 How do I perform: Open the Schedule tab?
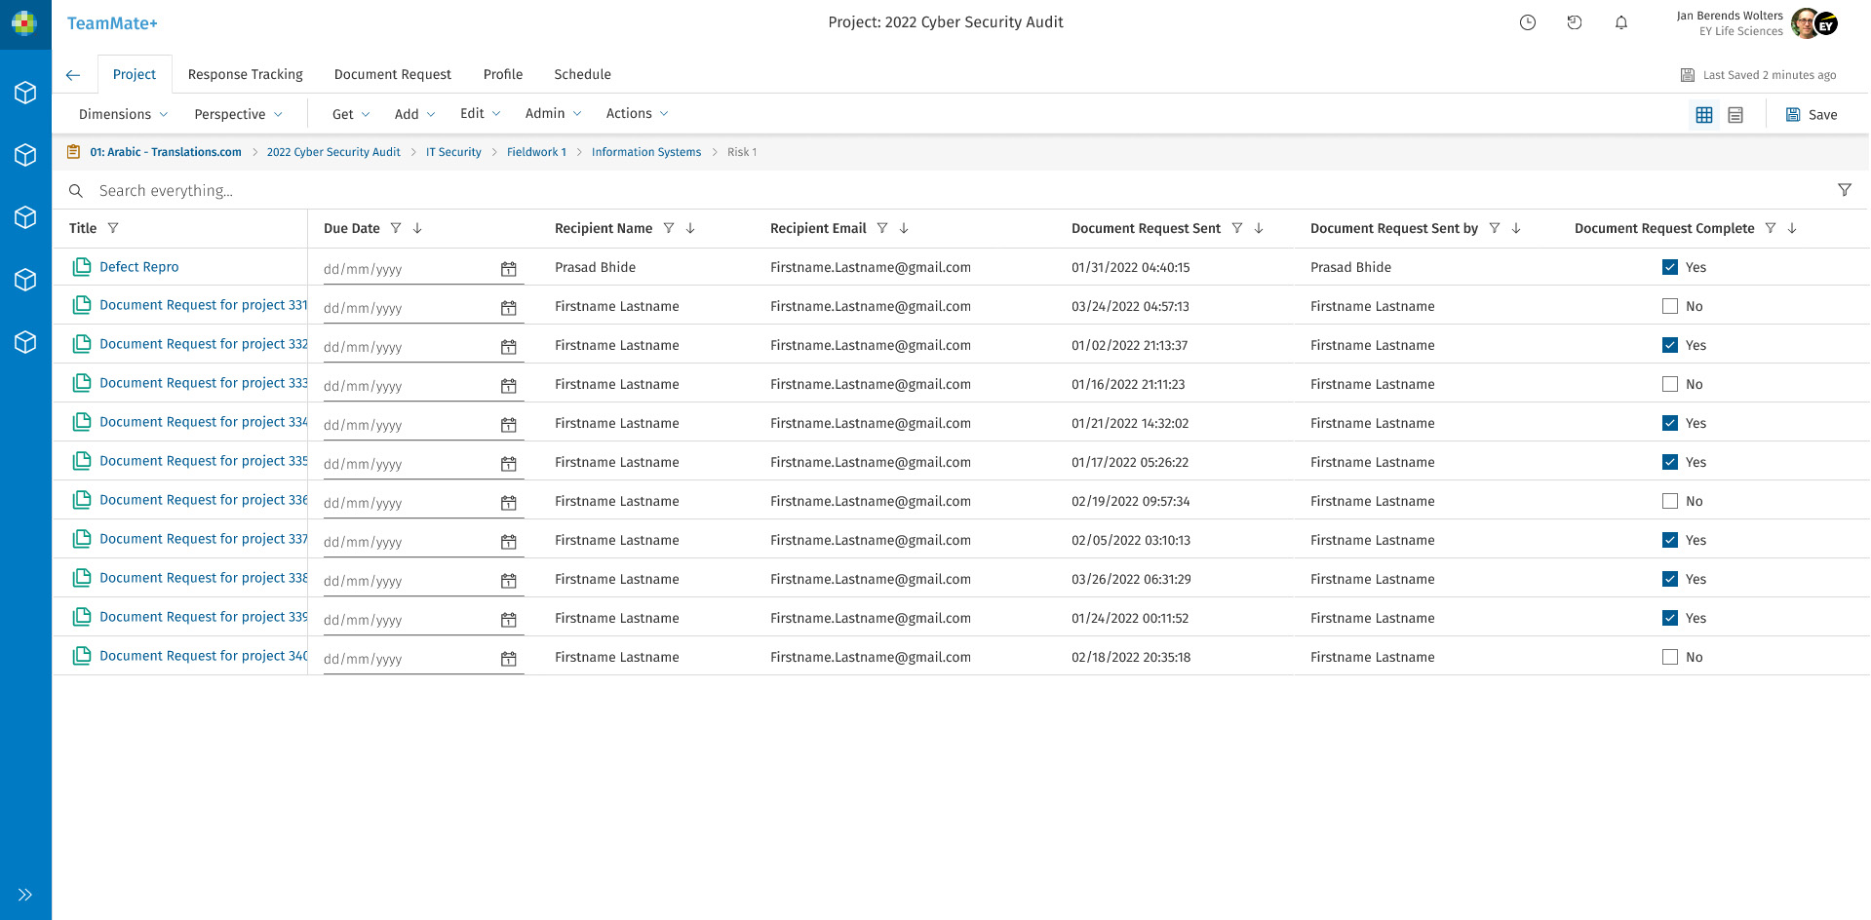tap(582, 74)
